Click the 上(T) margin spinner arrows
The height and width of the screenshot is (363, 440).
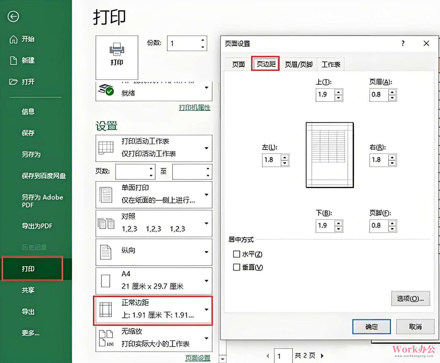[339, 95]
